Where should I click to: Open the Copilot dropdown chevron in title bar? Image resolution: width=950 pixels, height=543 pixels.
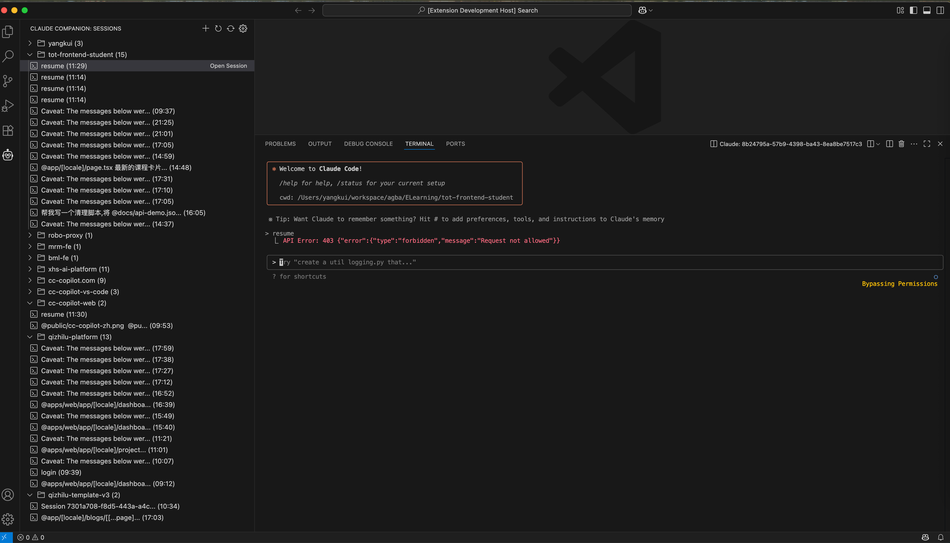[651, 11]
